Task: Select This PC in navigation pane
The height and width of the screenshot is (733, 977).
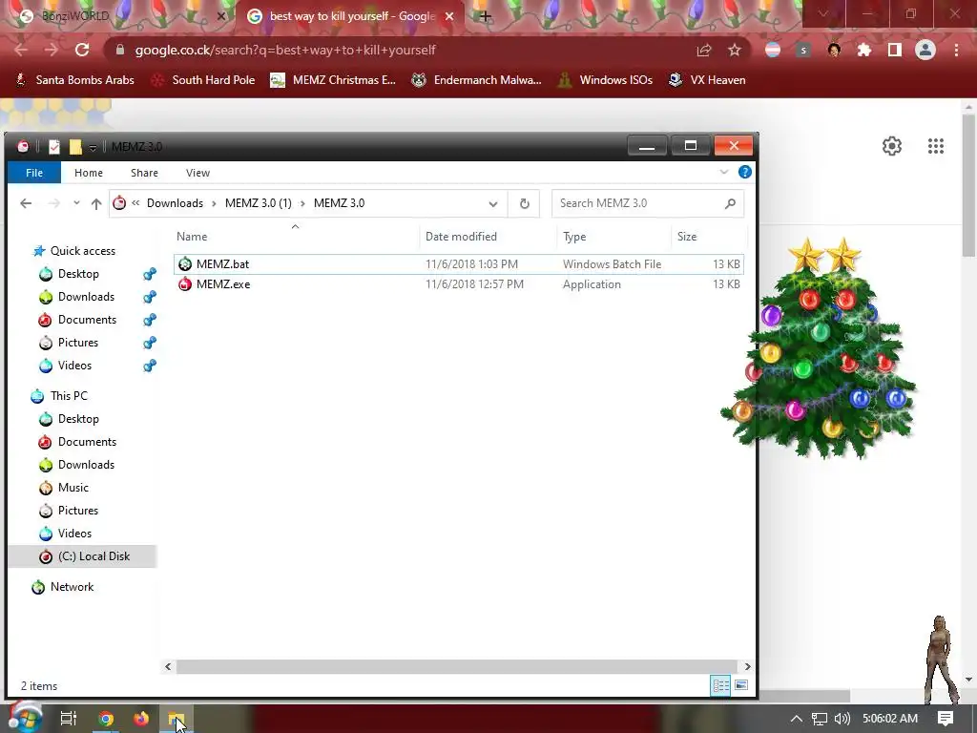Action: tap(60, 396)
